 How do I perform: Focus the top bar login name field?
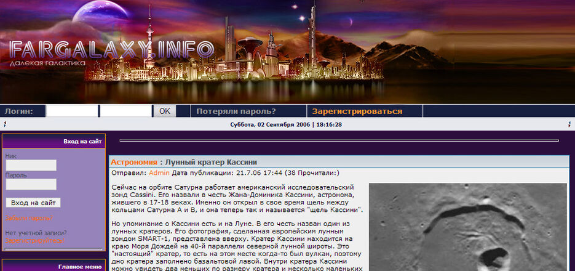pyautogui.click(x=72, y=111)
